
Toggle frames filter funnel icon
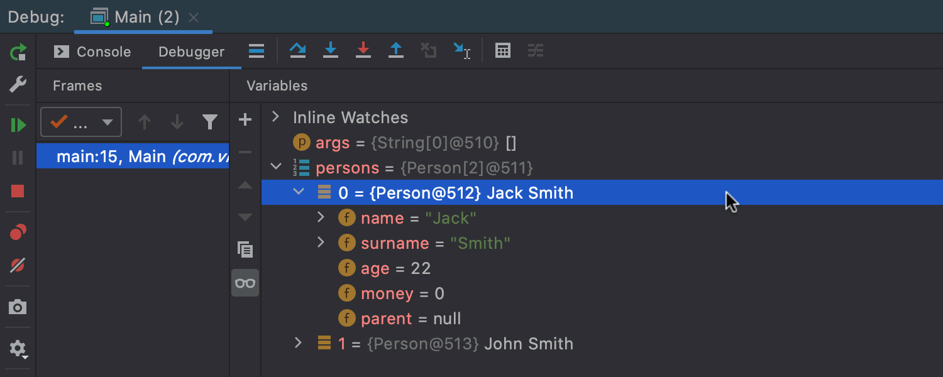[210, 122]
